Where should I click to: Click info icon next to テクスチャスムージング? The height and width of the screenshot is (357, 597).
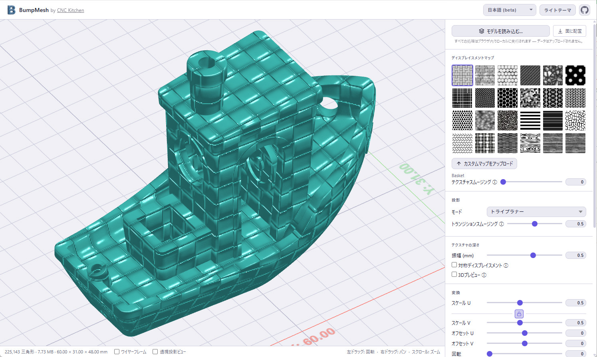click(495, 182)
